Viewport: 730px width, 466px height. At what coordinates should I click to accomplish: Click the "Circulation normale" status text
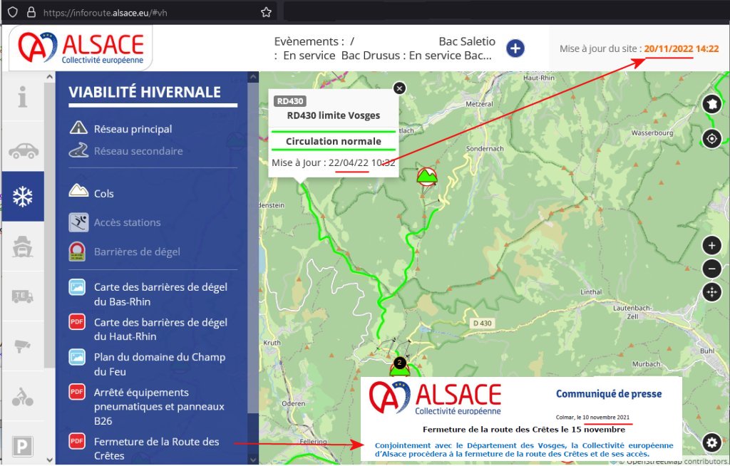point(334,141)
